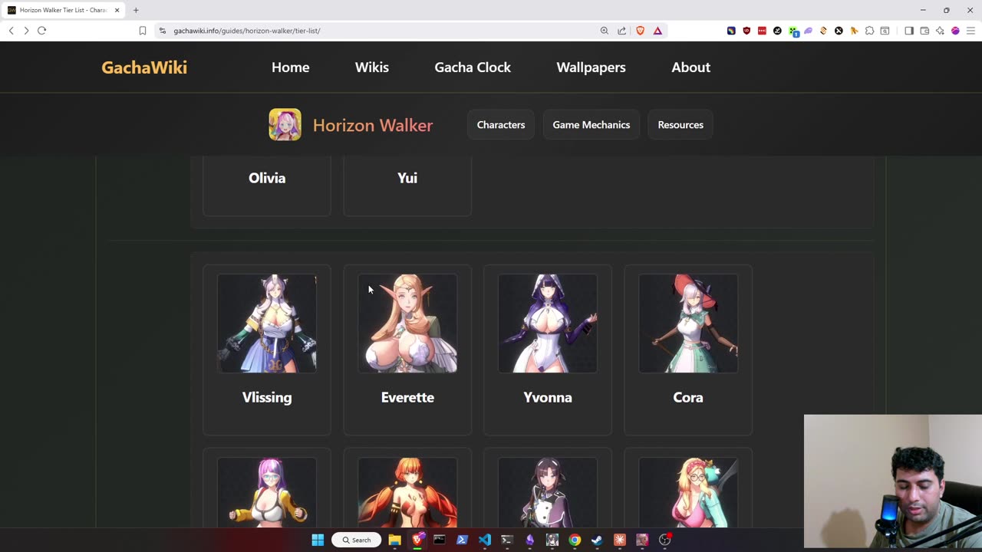Open the Wallpapers nav item
982x552 pixels.
(x=591, y=67)
